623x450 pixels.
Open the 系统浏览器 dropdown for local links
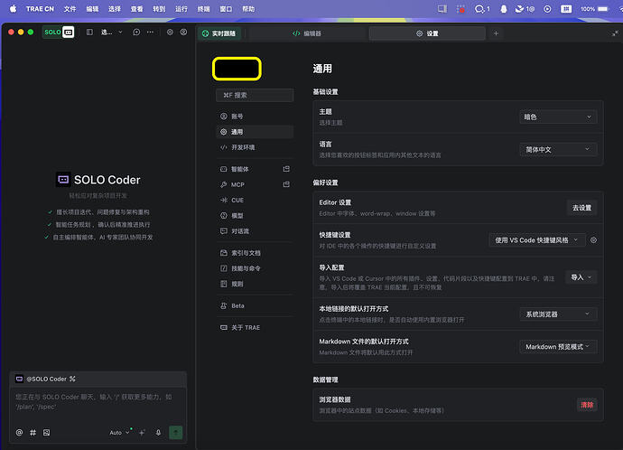tap(558, 314)
